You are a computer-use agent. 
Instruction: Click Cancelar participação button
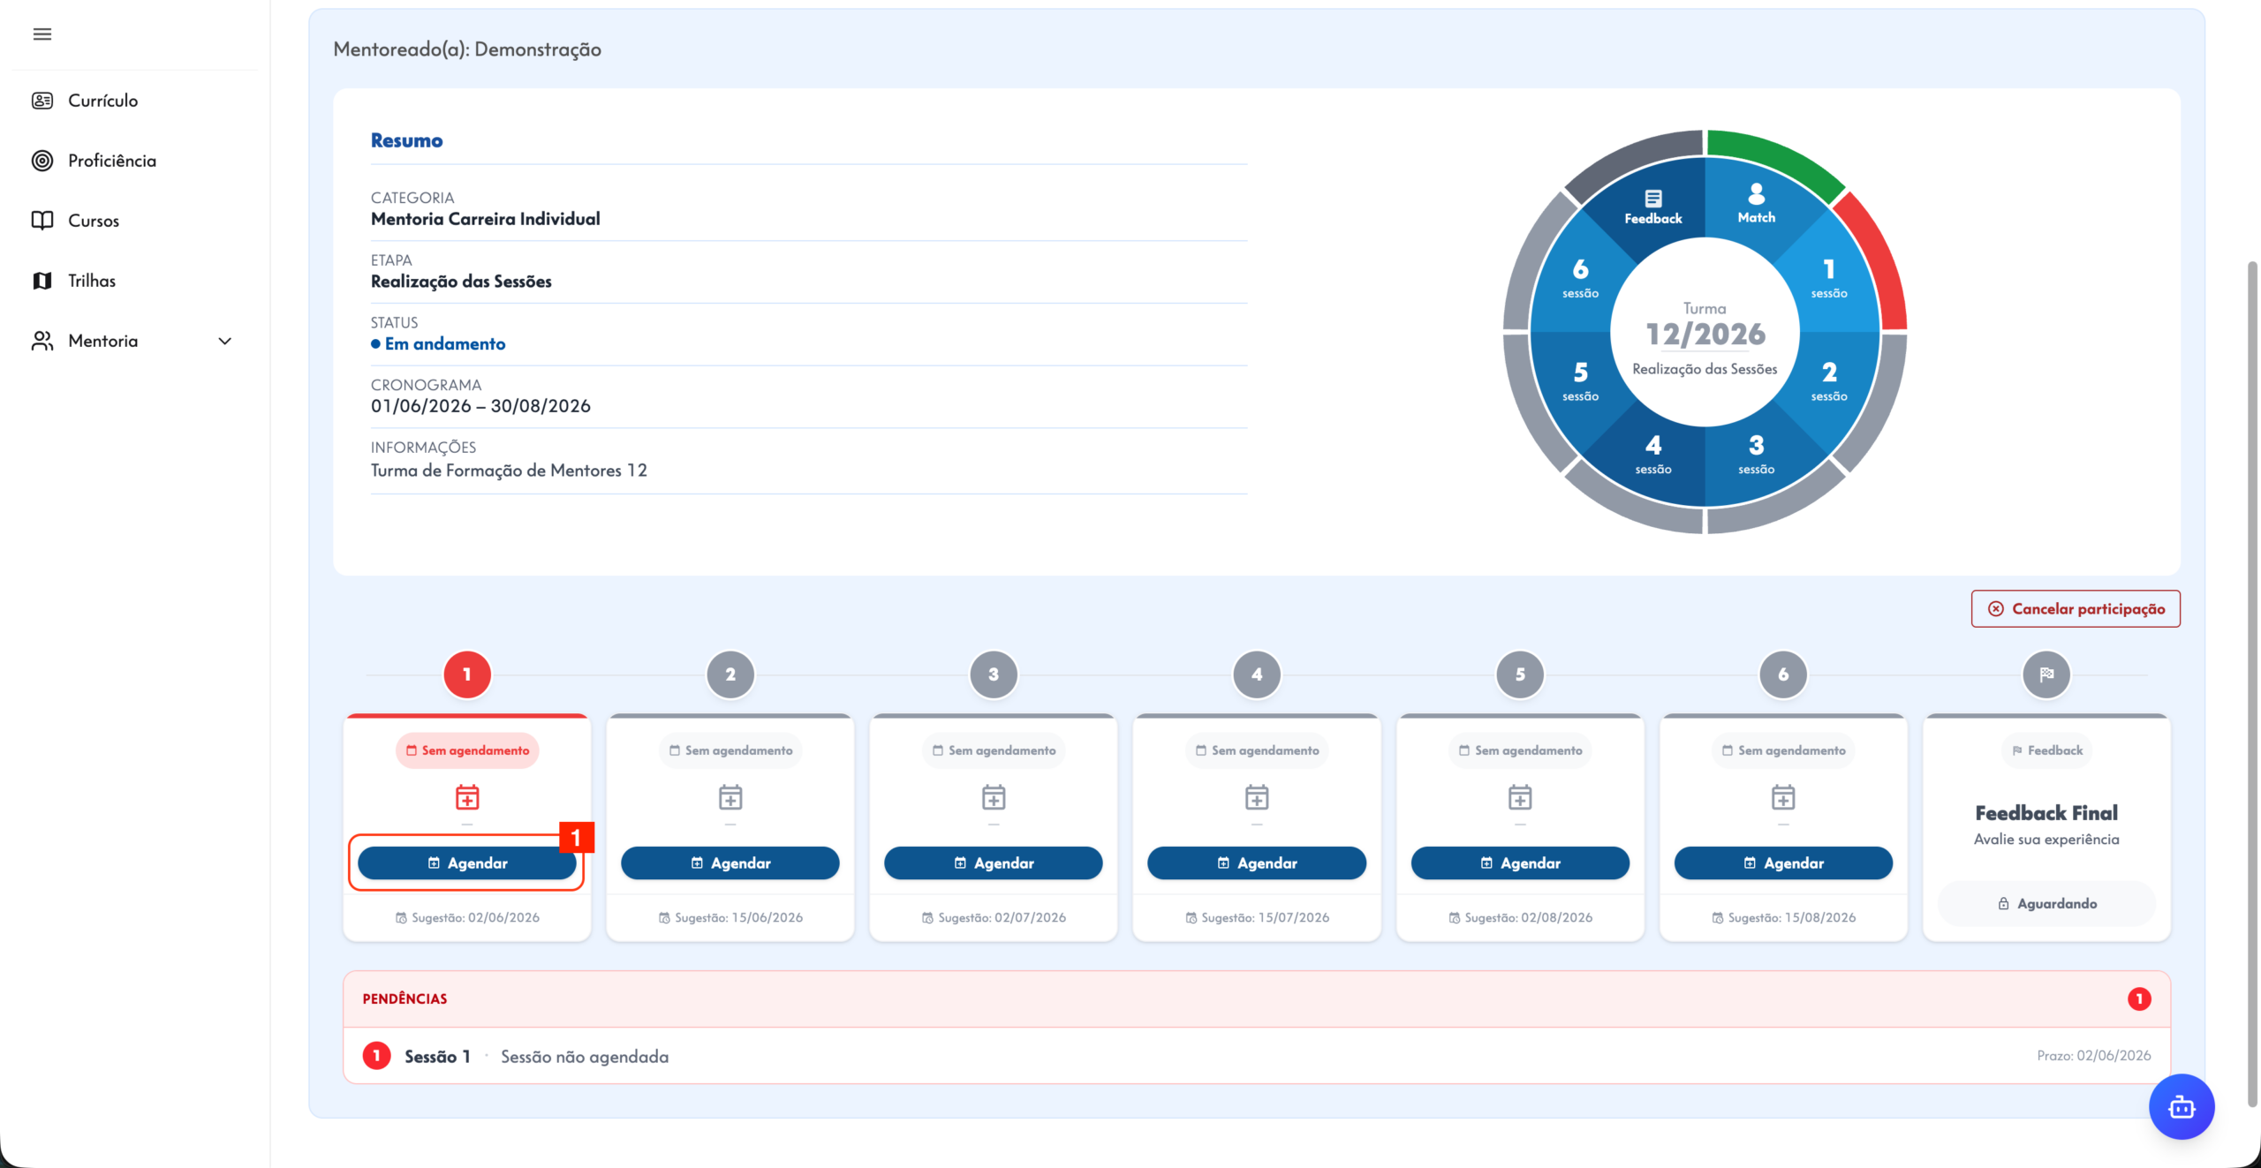(x=2076, y=608)
